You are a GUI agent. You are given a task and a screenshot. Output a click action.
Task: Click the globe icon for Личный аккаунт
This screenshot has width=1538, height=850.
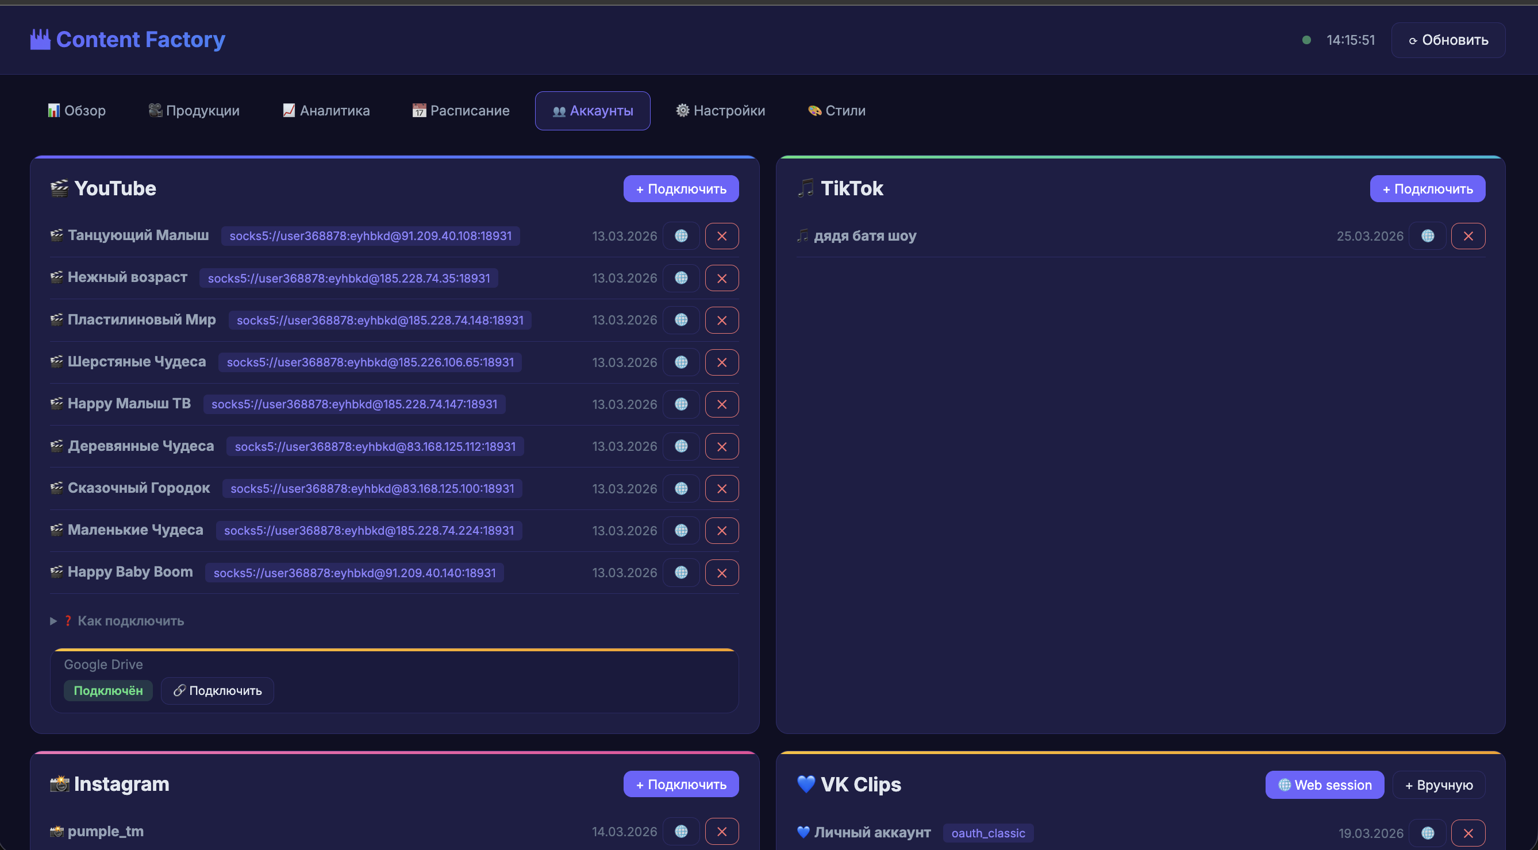tap(1428, 833)
